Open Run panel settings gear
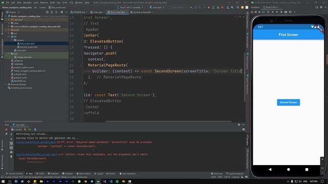Image resolution: width=328 pixels, height=184 pixels. [239, 125]
